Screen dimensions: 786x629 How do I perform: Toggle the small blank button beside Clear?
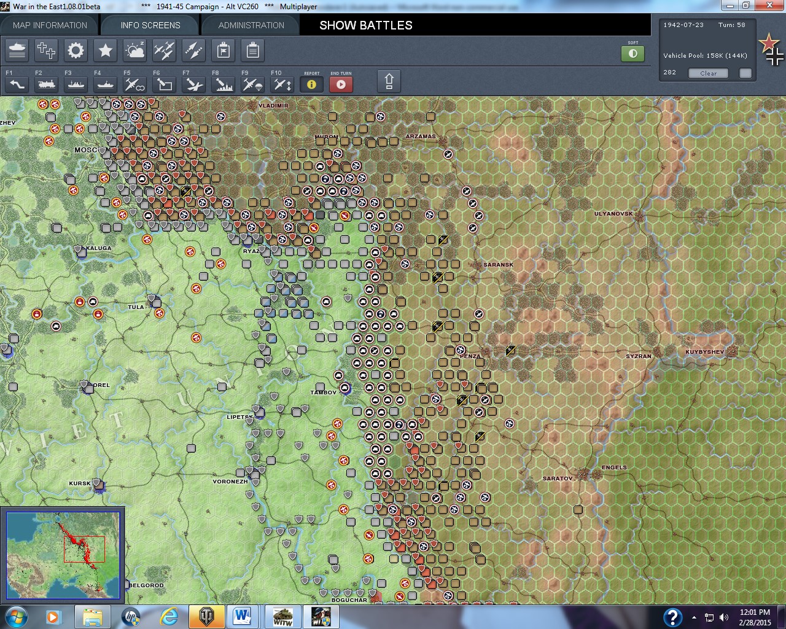(745, 73)
